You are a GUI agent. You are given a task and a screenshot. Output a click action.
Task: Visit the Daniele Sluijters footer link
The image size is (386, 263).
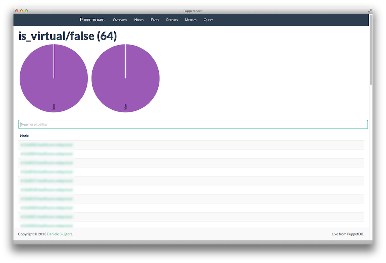point(60,234)
